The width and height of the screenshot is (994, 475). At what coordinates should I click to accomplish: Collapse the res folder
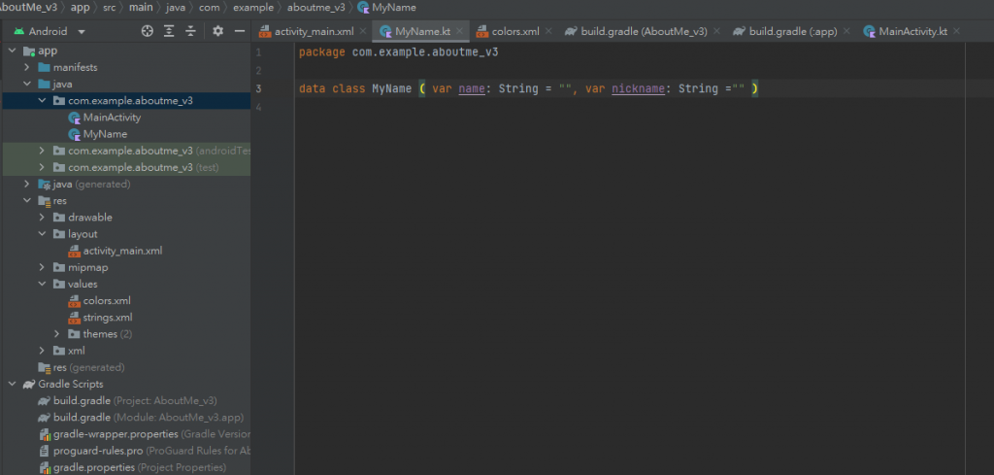click(x=26, y=201)
